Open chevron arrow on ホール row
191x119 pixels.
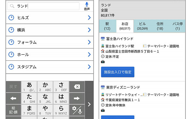pos(89,54)
